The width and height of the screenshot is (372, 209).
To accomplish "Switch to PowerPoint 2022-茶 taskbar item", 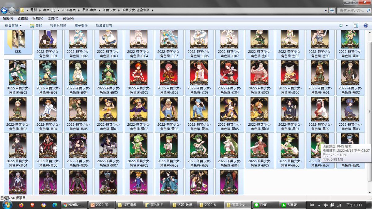I will point(102,205).
